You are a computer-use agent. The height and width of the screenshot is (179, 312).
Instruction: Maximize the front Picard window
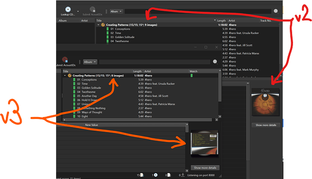(x=206, y=47)
